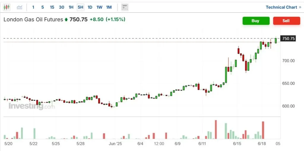
Task: Switch to the 1D timeframe
Action: (90, 7)
